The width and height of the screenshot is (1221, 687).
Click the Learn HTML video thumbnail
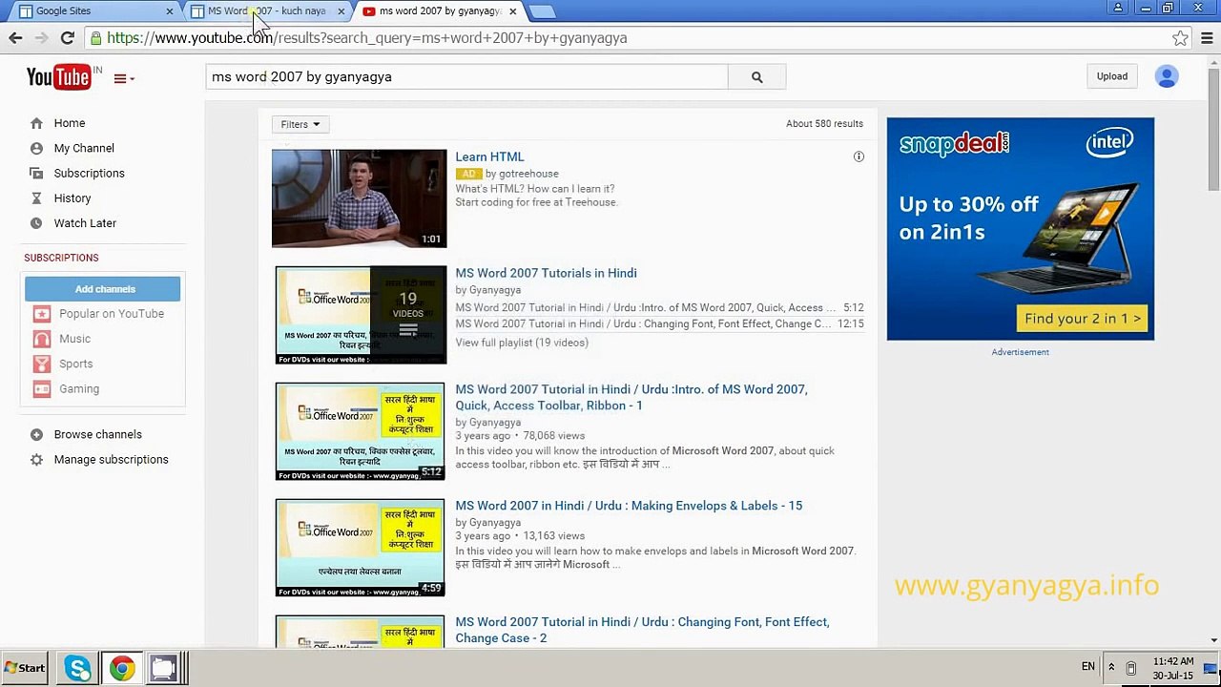[359, 198]
